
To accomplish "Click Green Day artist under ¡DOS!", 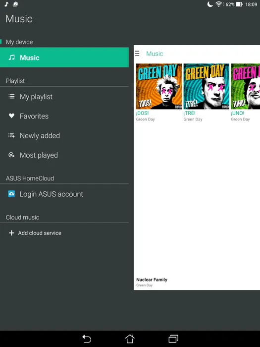I will tap(146, 119).
